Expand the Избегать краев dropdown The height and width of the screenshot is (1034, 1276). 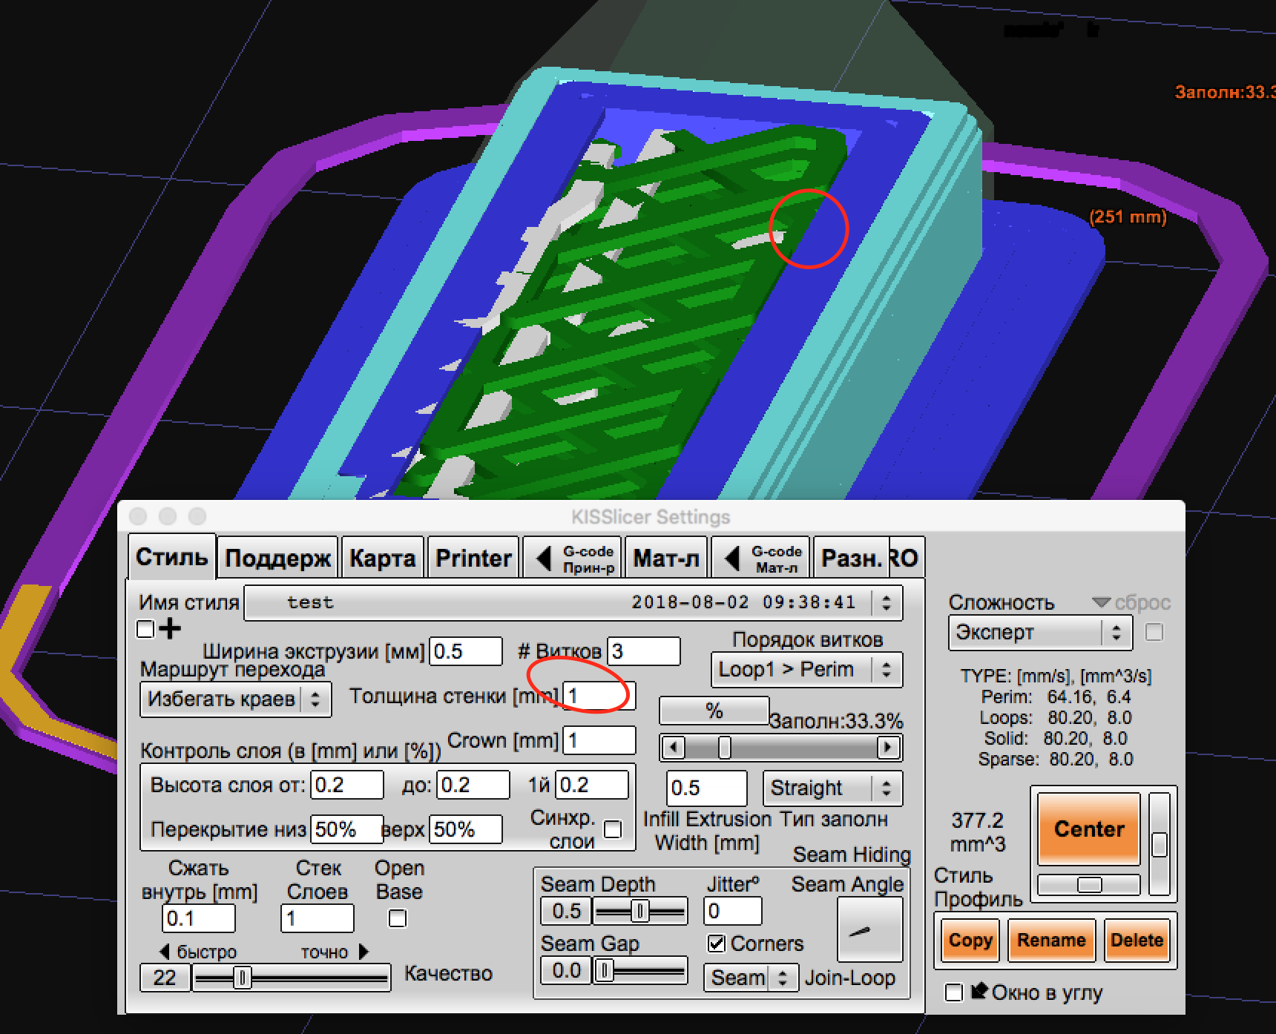pos(235,699)
